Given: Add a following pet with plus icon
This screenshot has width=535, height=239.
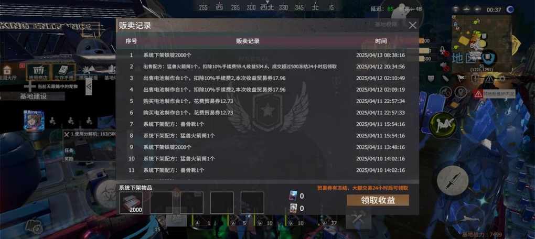Looking at the screenshot, I should coord(30,86).
